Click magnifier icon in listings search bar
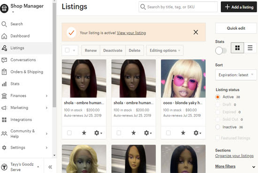258x173 pixels. (x=143, y=7)
